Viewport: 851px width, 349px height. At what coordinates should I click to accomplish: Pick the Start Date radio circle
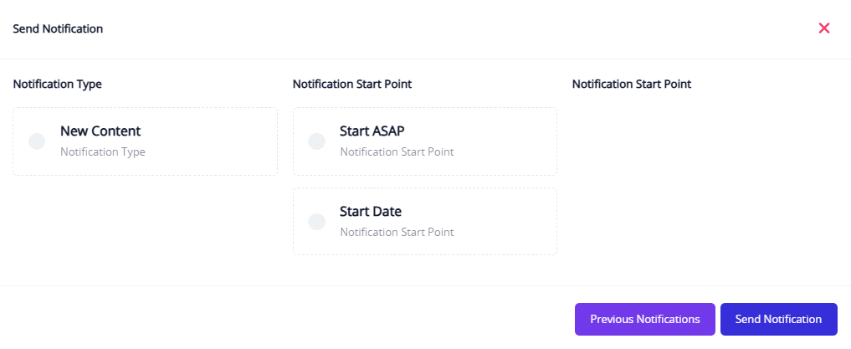tap(316, 222)
